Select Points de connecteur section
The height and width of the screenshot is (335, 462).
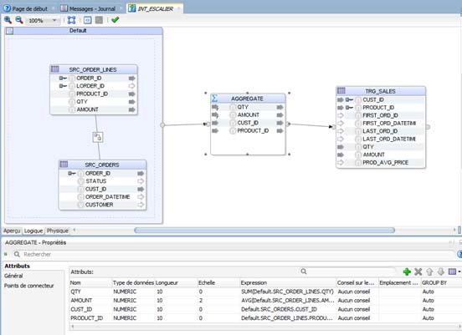pyautogui.click(x=28, y=286)
